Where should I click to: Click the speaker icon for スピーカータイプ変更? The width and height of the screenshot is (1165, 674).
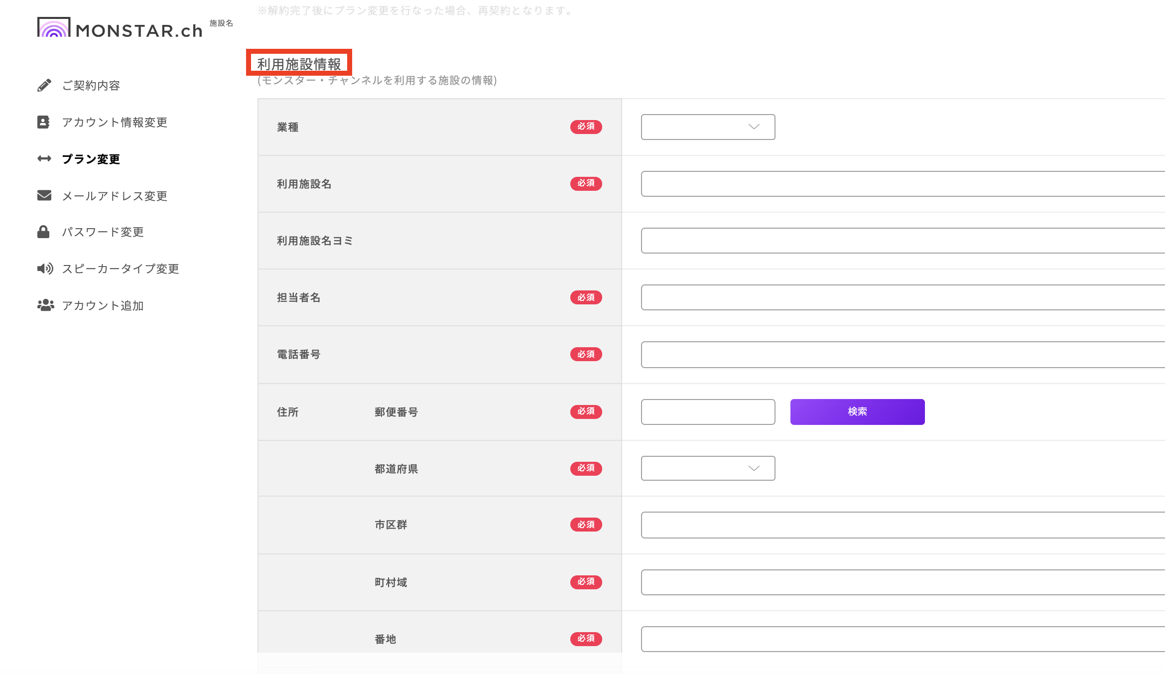pos(45,269)
